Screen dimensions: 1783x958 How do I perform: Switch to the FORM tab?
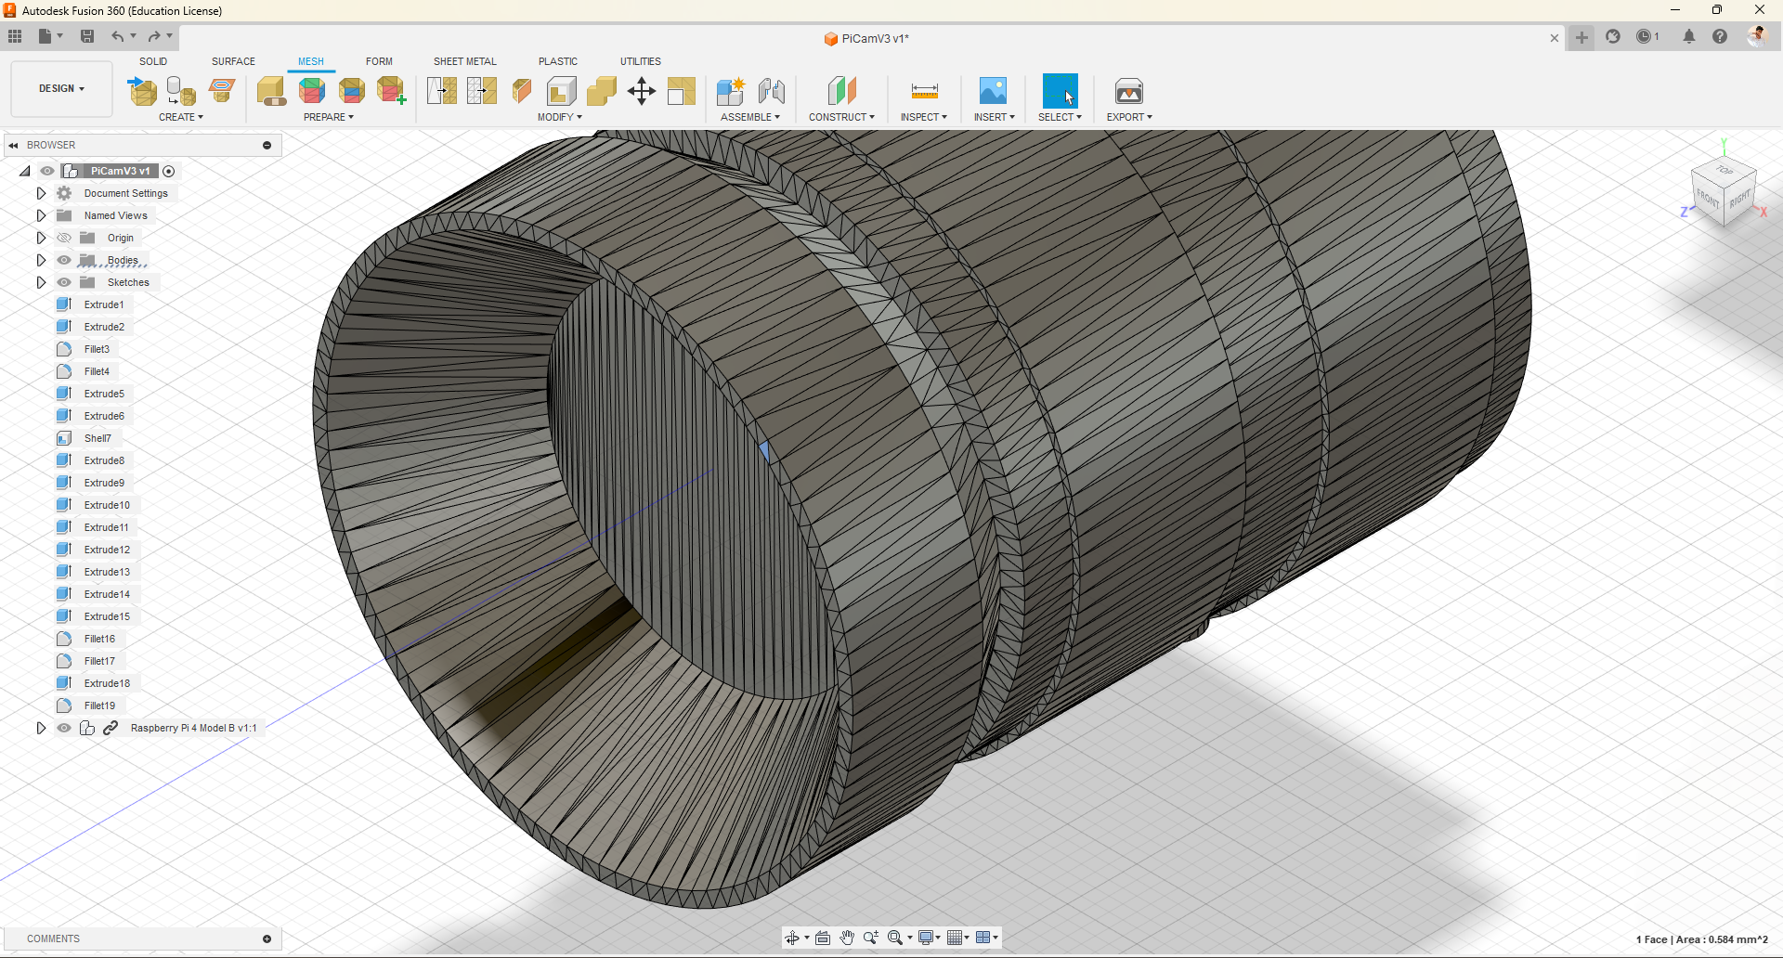click(379, 61)
